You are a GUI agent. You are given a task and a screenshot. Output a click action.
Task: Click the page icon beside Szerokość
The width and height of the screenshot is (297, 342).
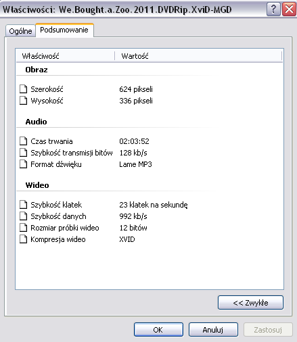point(23,89)
